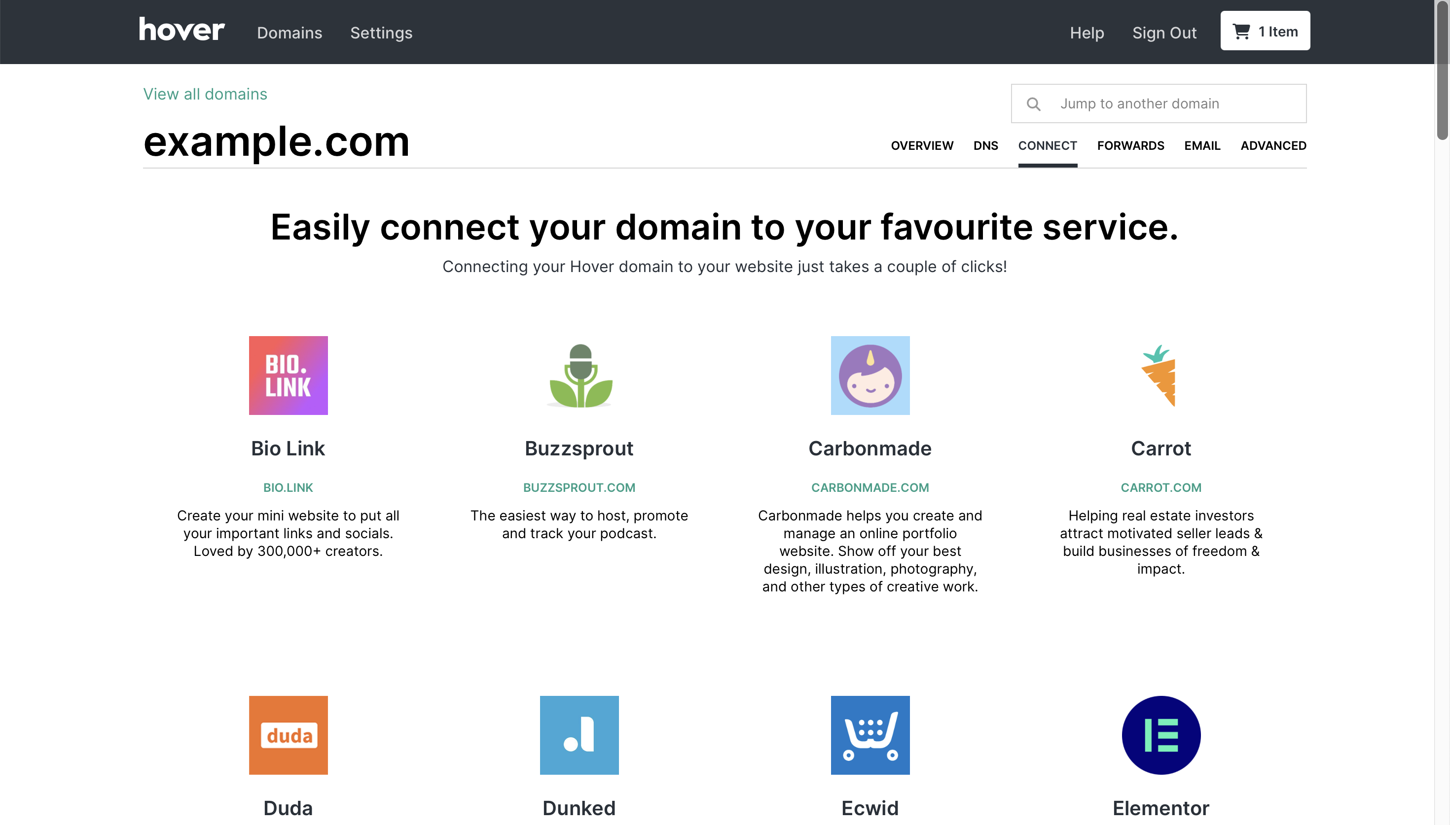Open the shopping cart icon

(x=1241, y=32)
